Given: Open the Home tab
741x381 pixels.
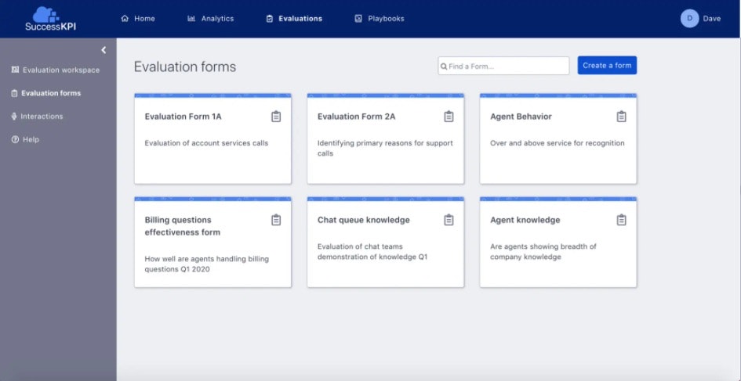Looking at the screenshot, I should [138, 19].
